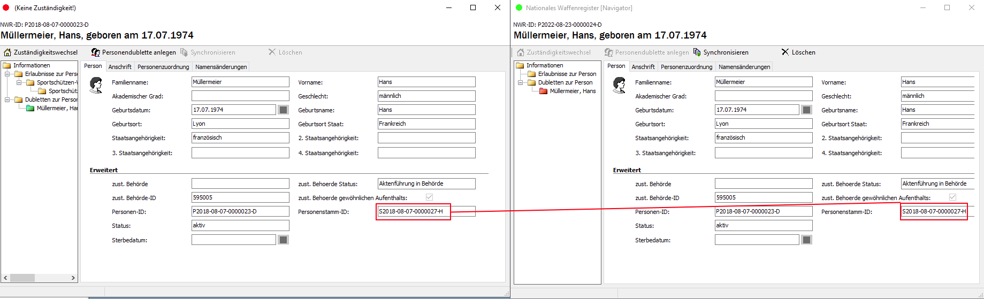This screenshot has width=984, height=299.
Task: Click the Synchronisieren icon in right window
Action: [697, 52]
